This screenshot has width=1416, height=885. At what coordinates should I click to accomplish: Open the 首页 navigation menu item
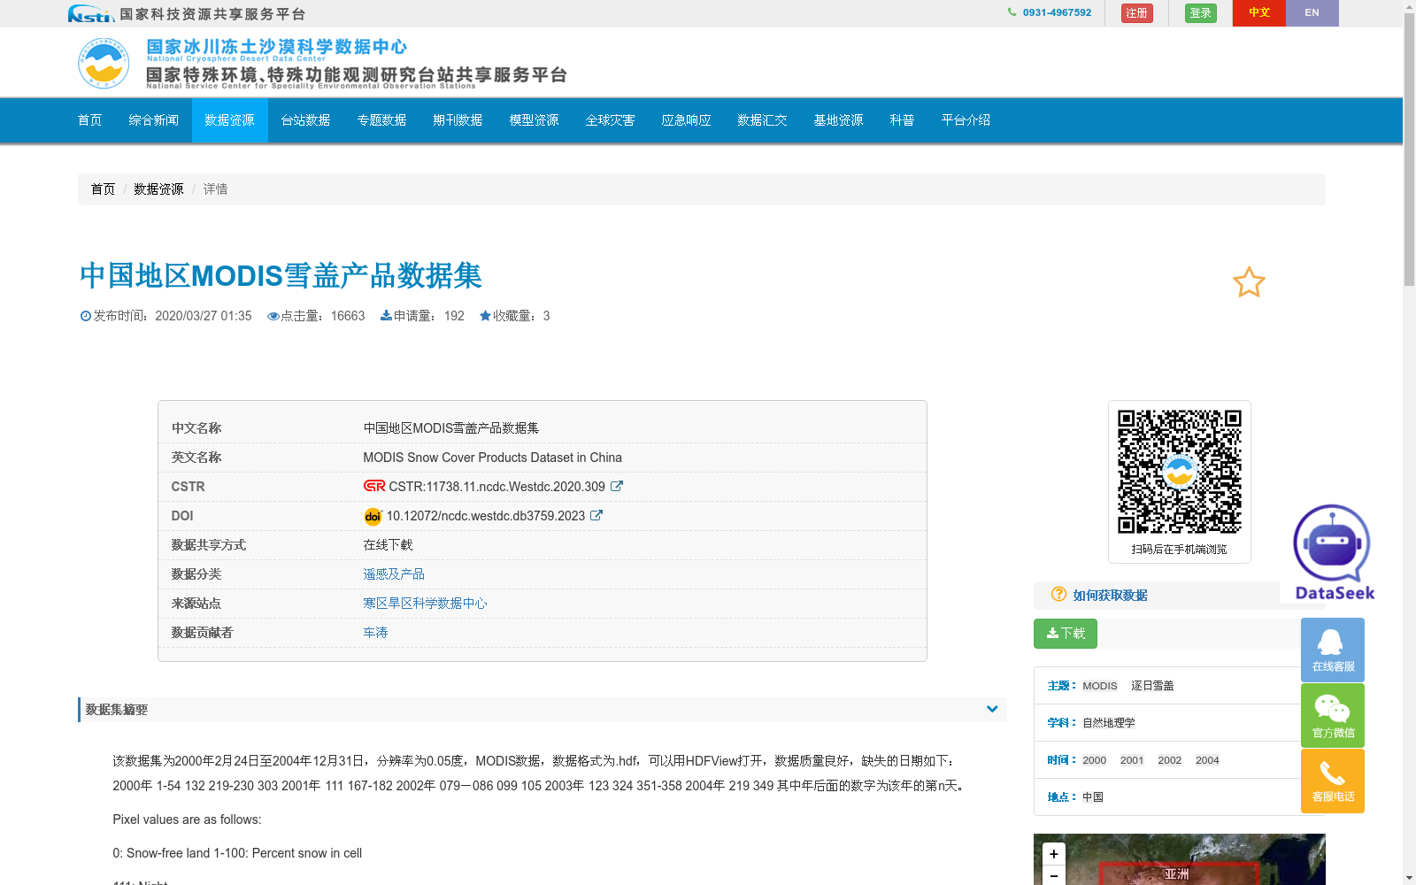click(x=89, y=120)
